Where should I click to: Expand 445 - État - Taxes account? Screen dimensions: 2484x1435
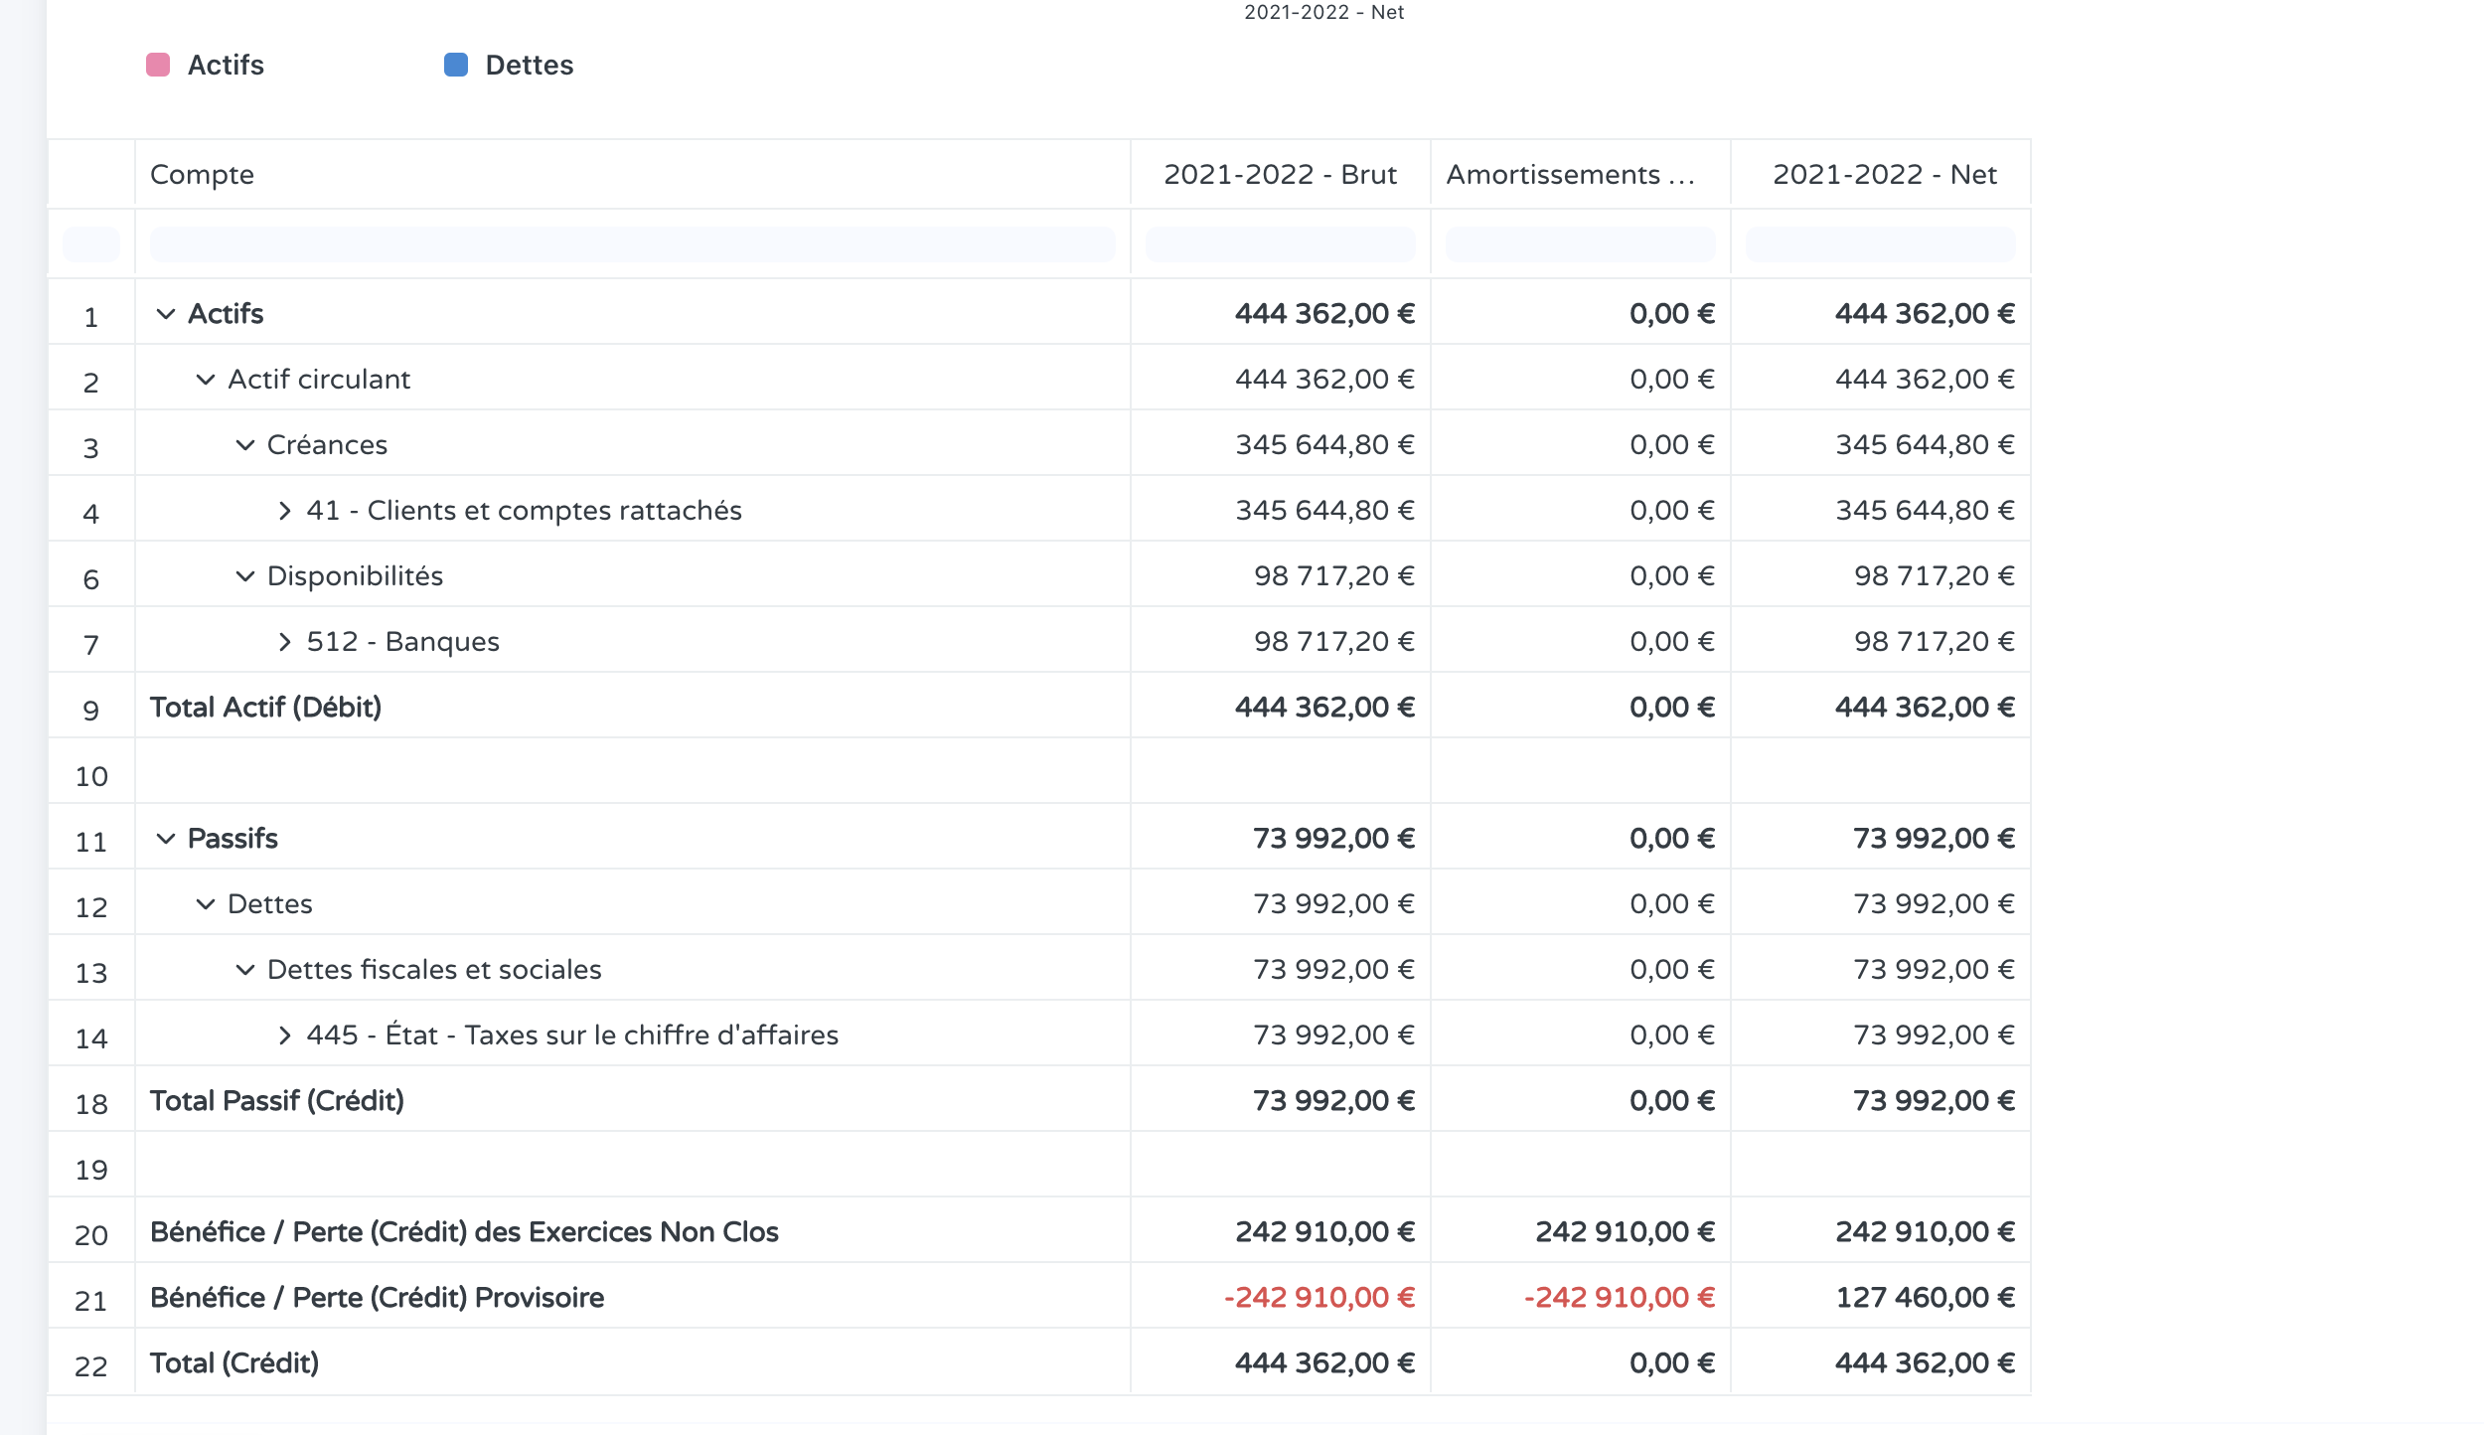(x=285, y=1036)
